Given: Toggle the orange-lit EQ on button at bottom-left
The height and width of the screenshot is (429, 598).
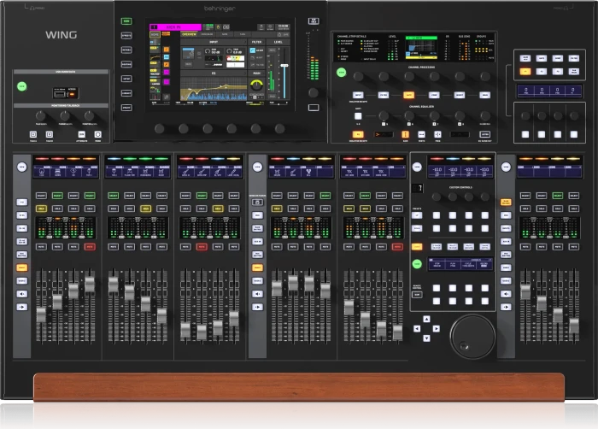Looking at the screenshot, I should click(x=358, y=134).
